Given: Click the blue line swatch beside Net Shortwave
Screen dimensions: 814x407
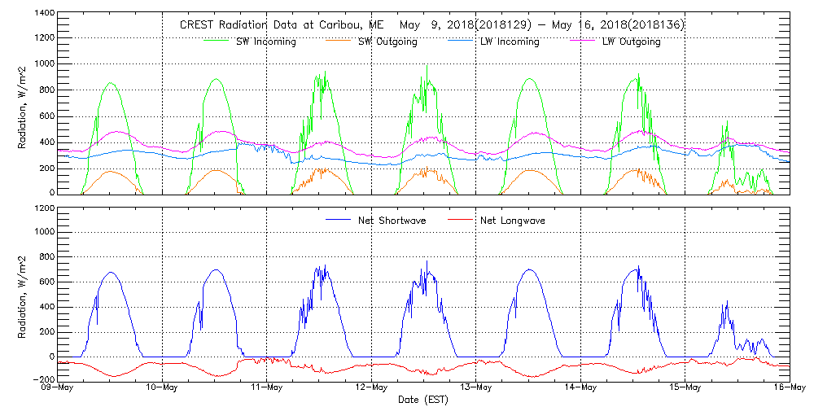Looking at the screenshot, I should point(337,220).
